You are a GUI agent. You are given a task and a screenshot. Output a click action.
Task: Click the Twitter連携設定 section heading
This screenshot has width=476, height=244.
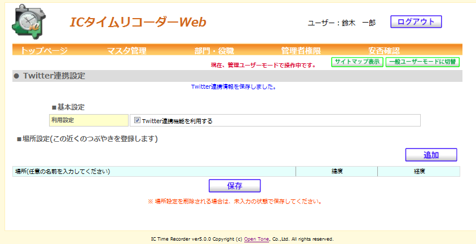point(54,76)
